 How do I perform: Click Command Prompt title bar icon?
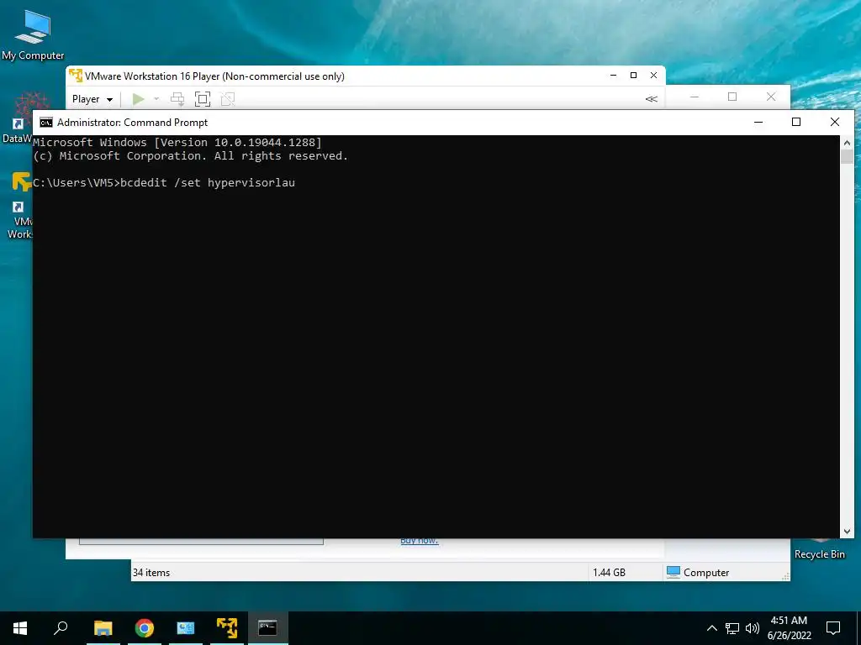click(46, 123)
